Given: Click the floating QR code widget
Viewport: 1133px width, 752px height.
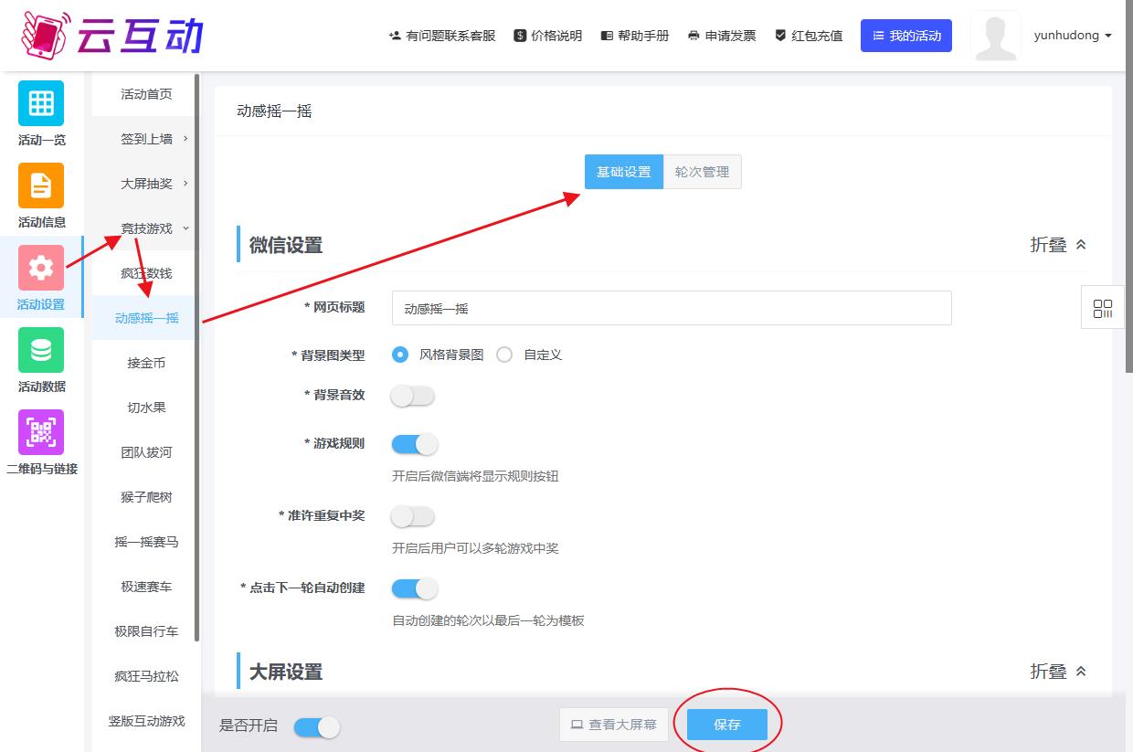Looking at the screenshot, I should [1103, 308].
